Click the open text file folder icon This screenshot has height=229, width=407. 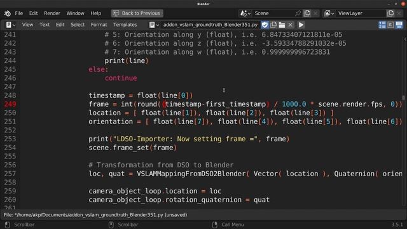[282, 25]
